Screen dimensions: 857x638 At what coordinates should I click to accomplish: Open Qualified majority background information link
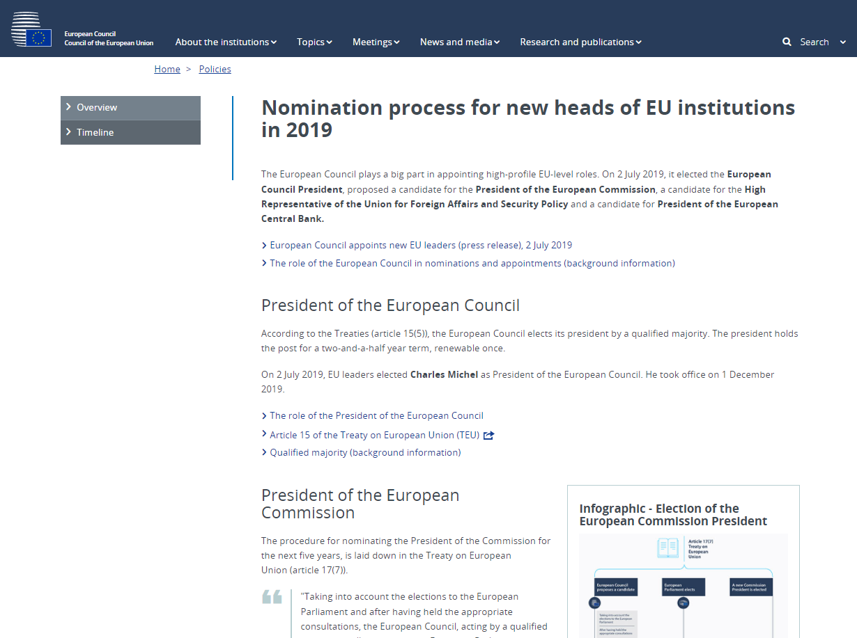[x=365, y=452]
